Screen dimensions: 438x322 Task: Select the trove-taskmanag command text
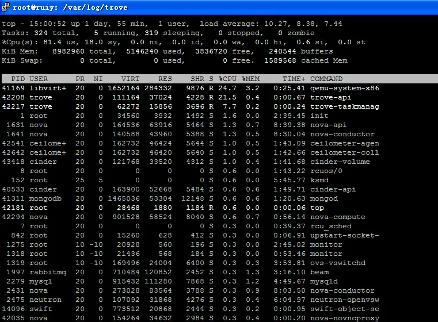tap(345, 106)
